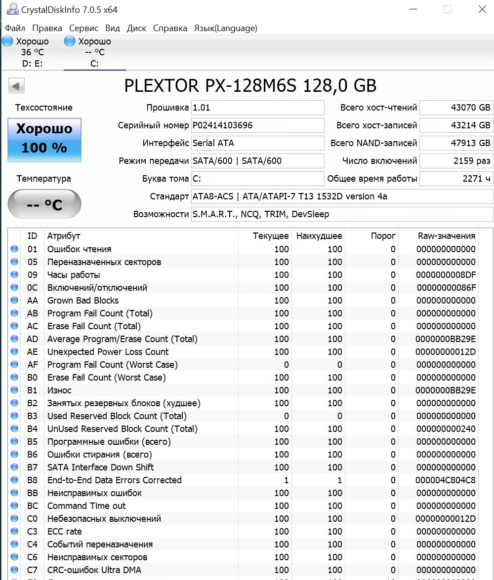This screenshot has width=494, height=580.
Task: Click the power-on hours value 2271 ч
Action: pyautogui.click(x=456, y=179)
